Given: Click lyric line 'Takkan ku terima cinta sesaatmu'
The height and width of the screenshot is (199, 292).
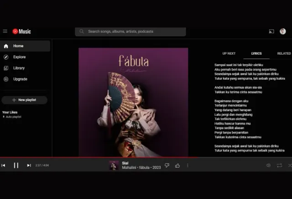Looking at the screenshot, I should pos(238,92).
